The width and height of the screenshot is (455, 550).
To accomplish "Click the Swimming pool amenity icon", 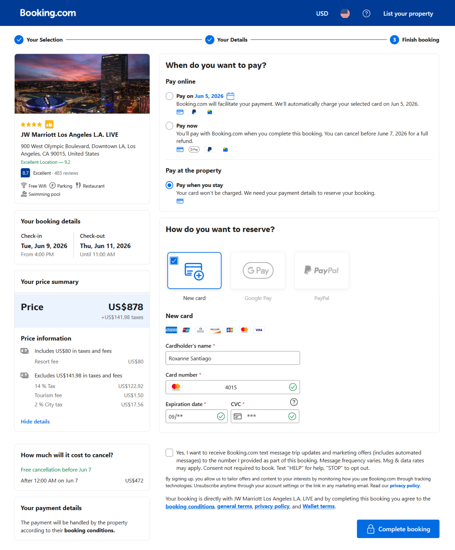I will [x=24, y=194].
